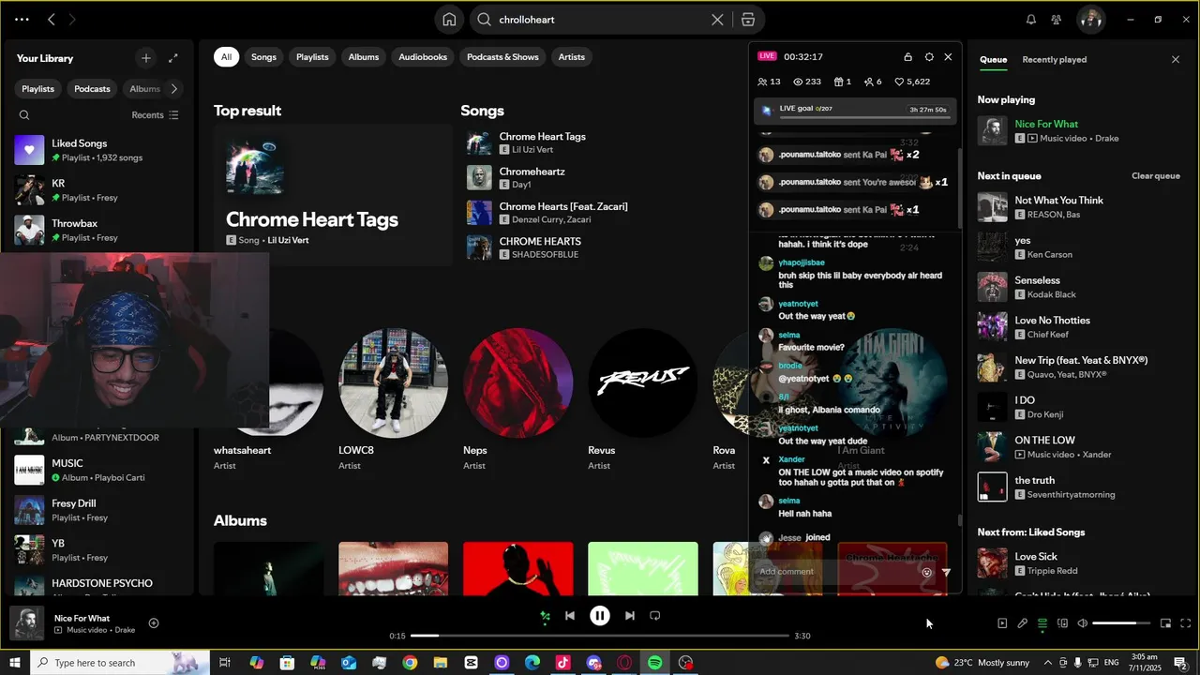Viewport: 1200px width, 675px height.
Task: Switch to Recently played tab
Action: click(x=1055, y=59)
